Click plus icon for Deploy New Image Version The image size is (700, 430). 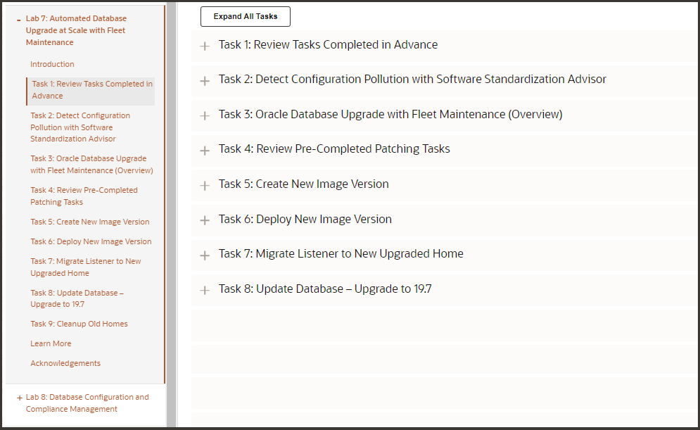click(205, 220)
